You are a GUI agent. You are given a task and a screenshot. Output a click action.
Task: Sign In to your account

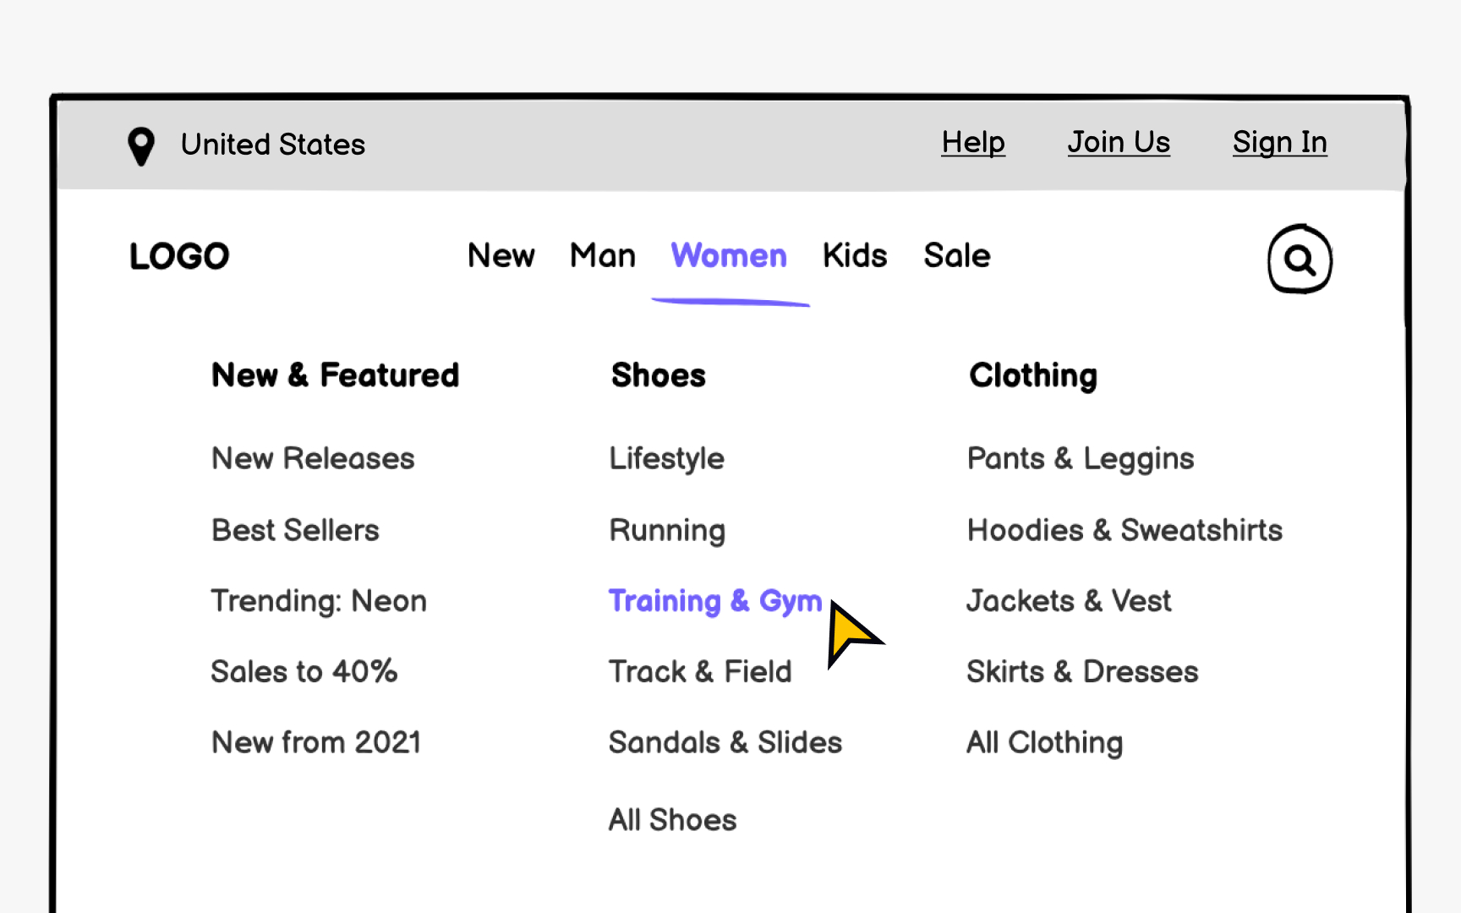tap(1279, 142)
